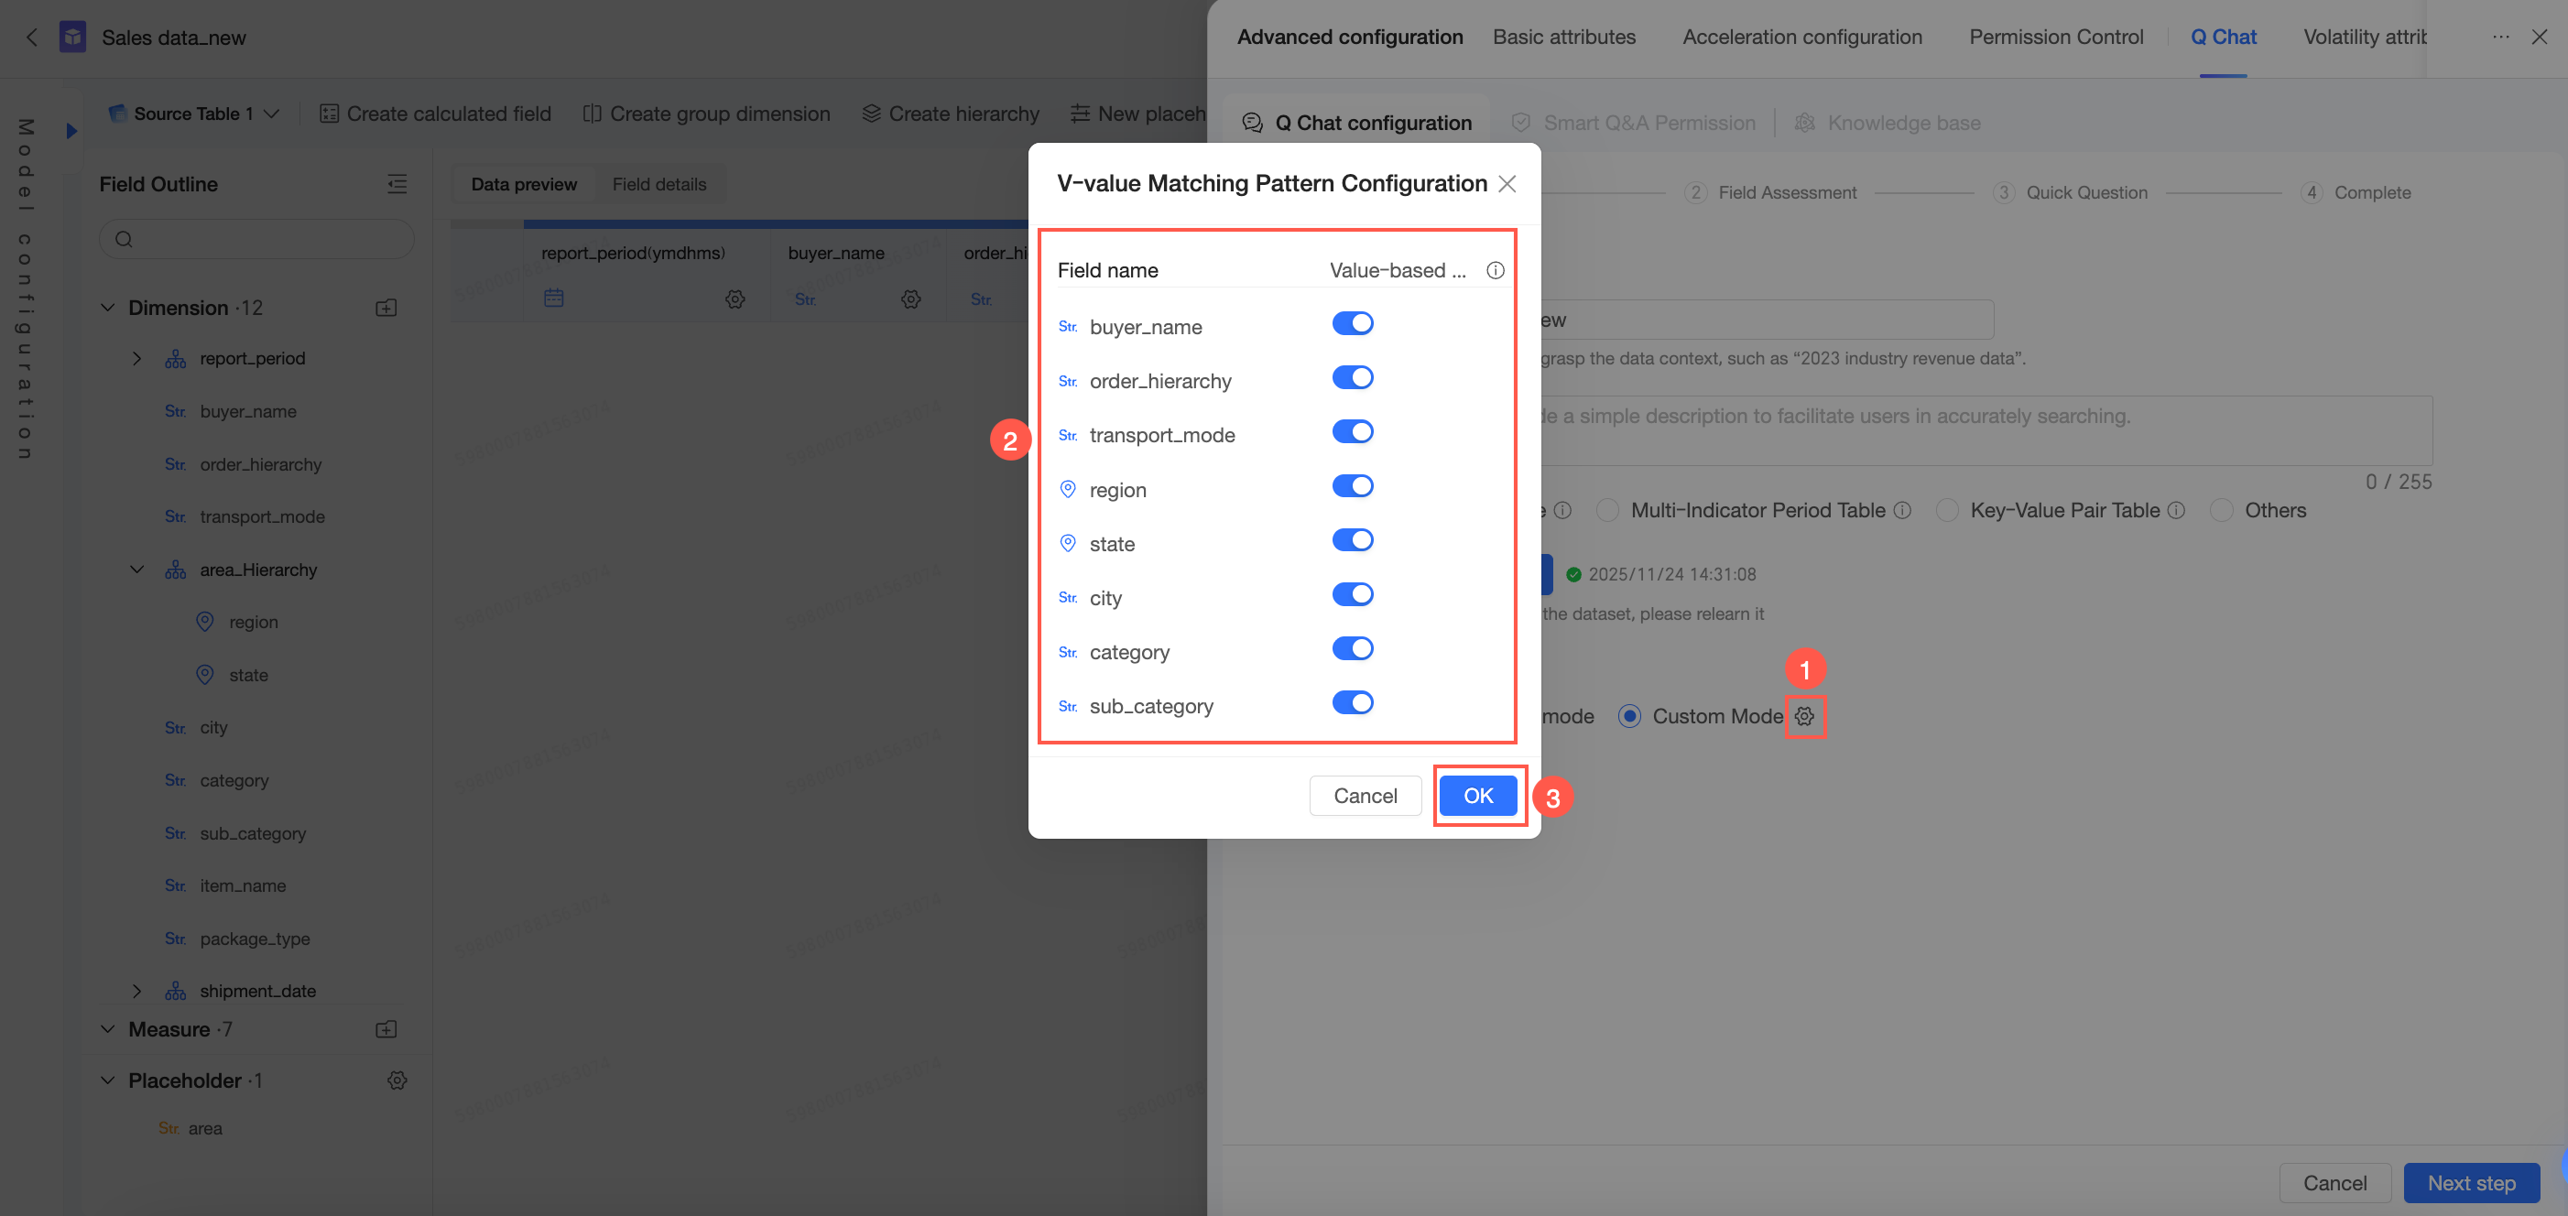Click add-dimension icon next to Dimension header

tap(386, 308)
